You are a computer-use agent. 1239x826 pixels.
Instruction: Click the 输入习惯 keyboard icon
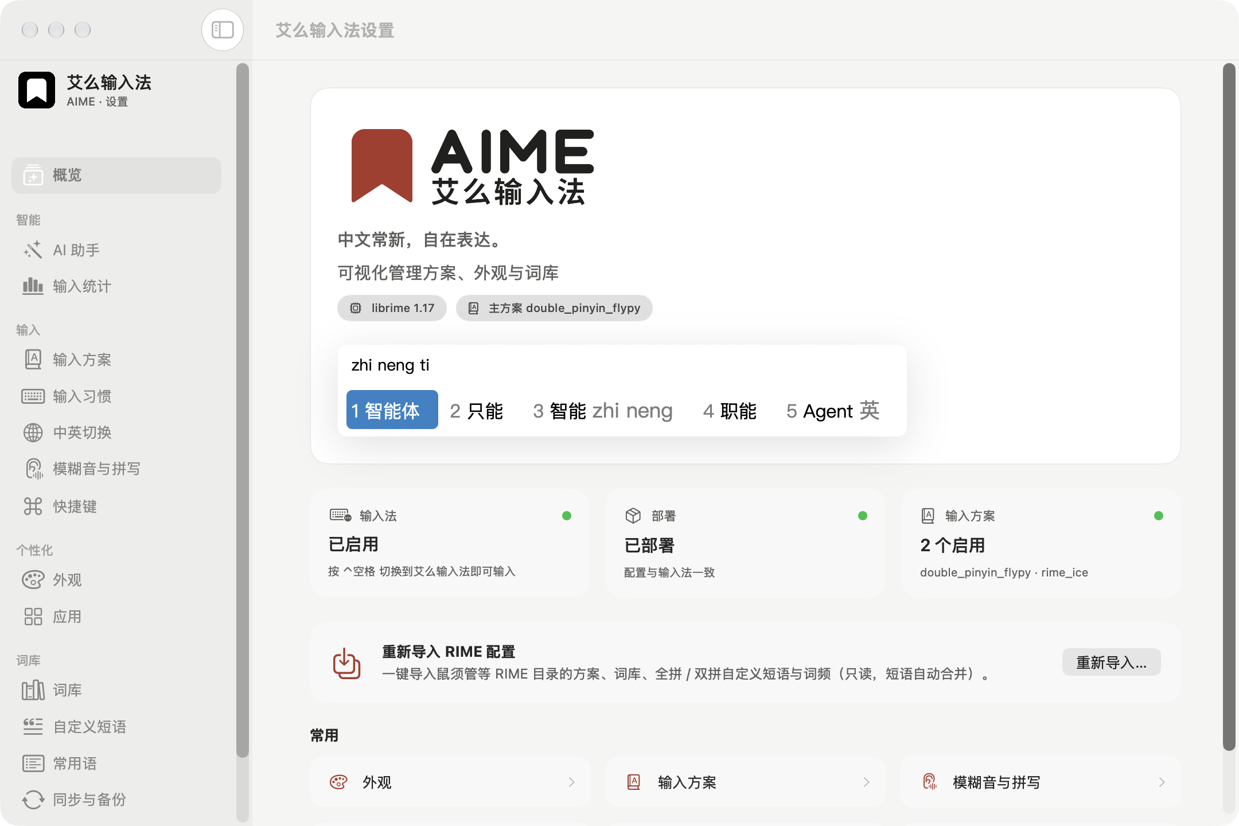[x=33, y=396]
